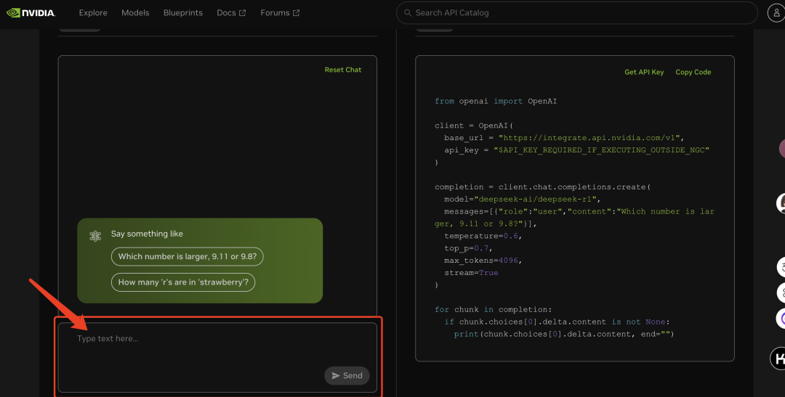Viewport: 785px width, 397px height.
Task: Open the user account icon
Action: tap(776, 13)
